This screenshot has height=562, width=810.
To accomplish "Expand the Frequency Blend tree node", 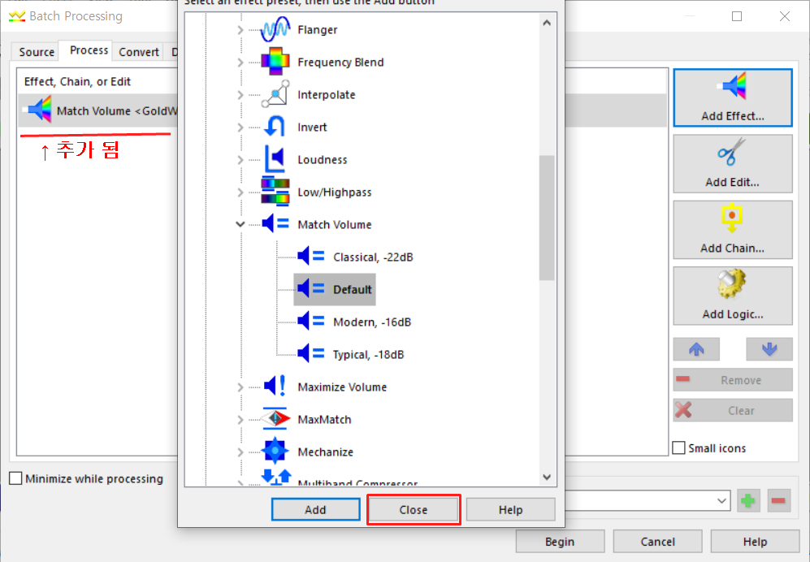I will 240,63.
